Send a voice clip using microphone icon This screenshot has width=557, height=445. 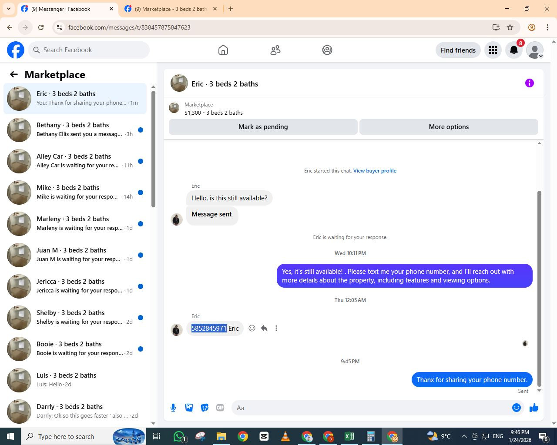(x=173, y=408)
